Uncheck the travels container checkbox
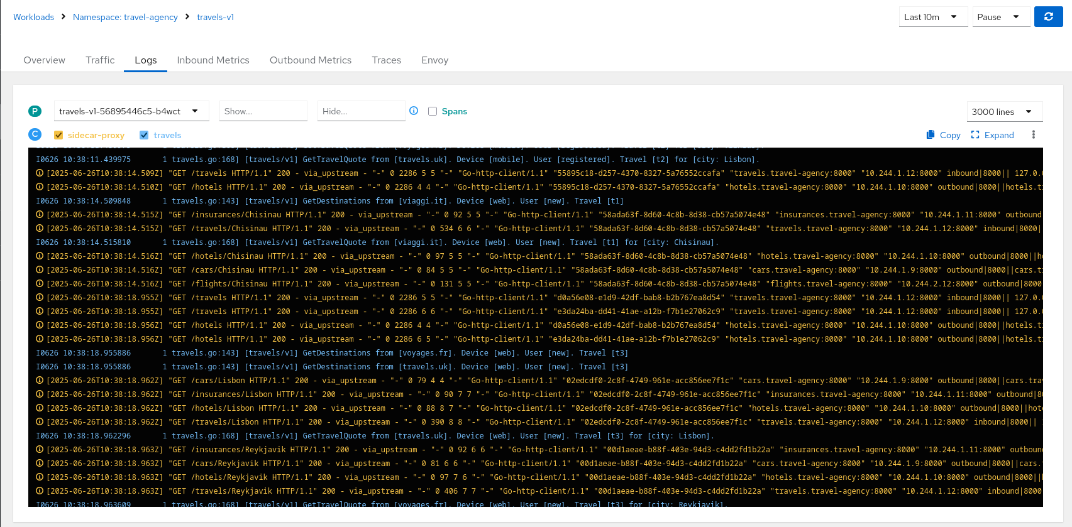The height and width of the screenshot is (527, 1072). coord(144,135)
